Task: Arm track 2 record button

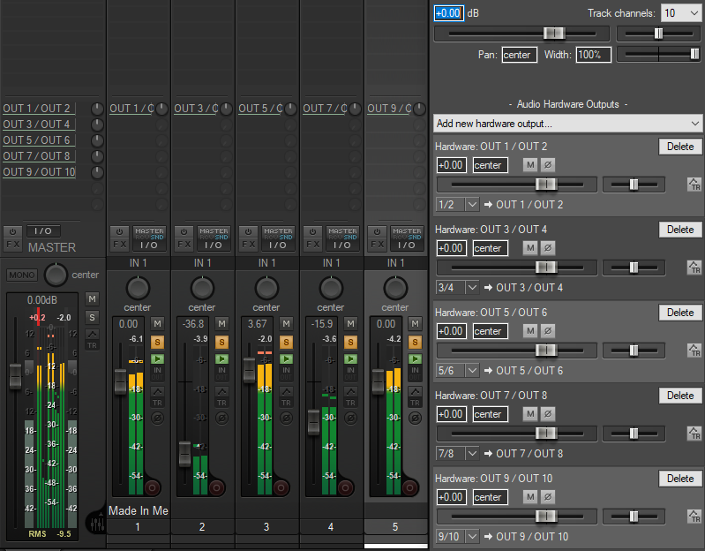Action: click(216, 487)
